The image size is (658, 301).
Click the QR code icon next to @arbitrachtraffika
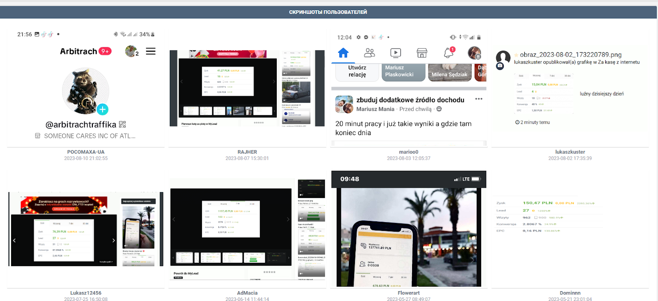tap(123, 124)
